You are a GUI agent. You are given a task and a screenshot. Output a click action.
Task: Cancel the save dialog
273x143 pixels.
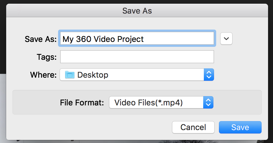click(x=193, y=127)
